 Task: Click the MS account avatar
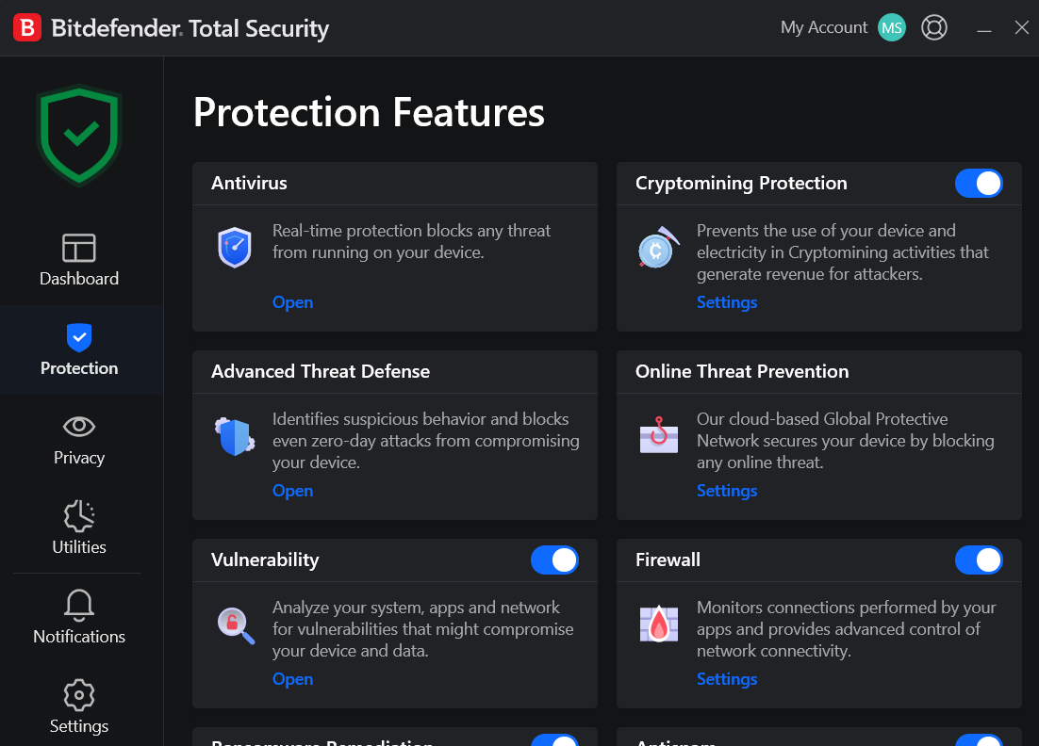point(892,28)
